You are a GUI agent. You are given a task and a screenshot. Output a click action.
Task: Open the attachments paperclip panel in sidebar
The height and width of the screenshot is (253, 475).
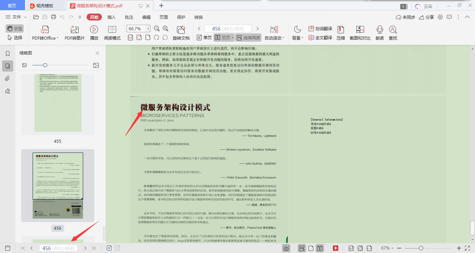pos(8,78)
